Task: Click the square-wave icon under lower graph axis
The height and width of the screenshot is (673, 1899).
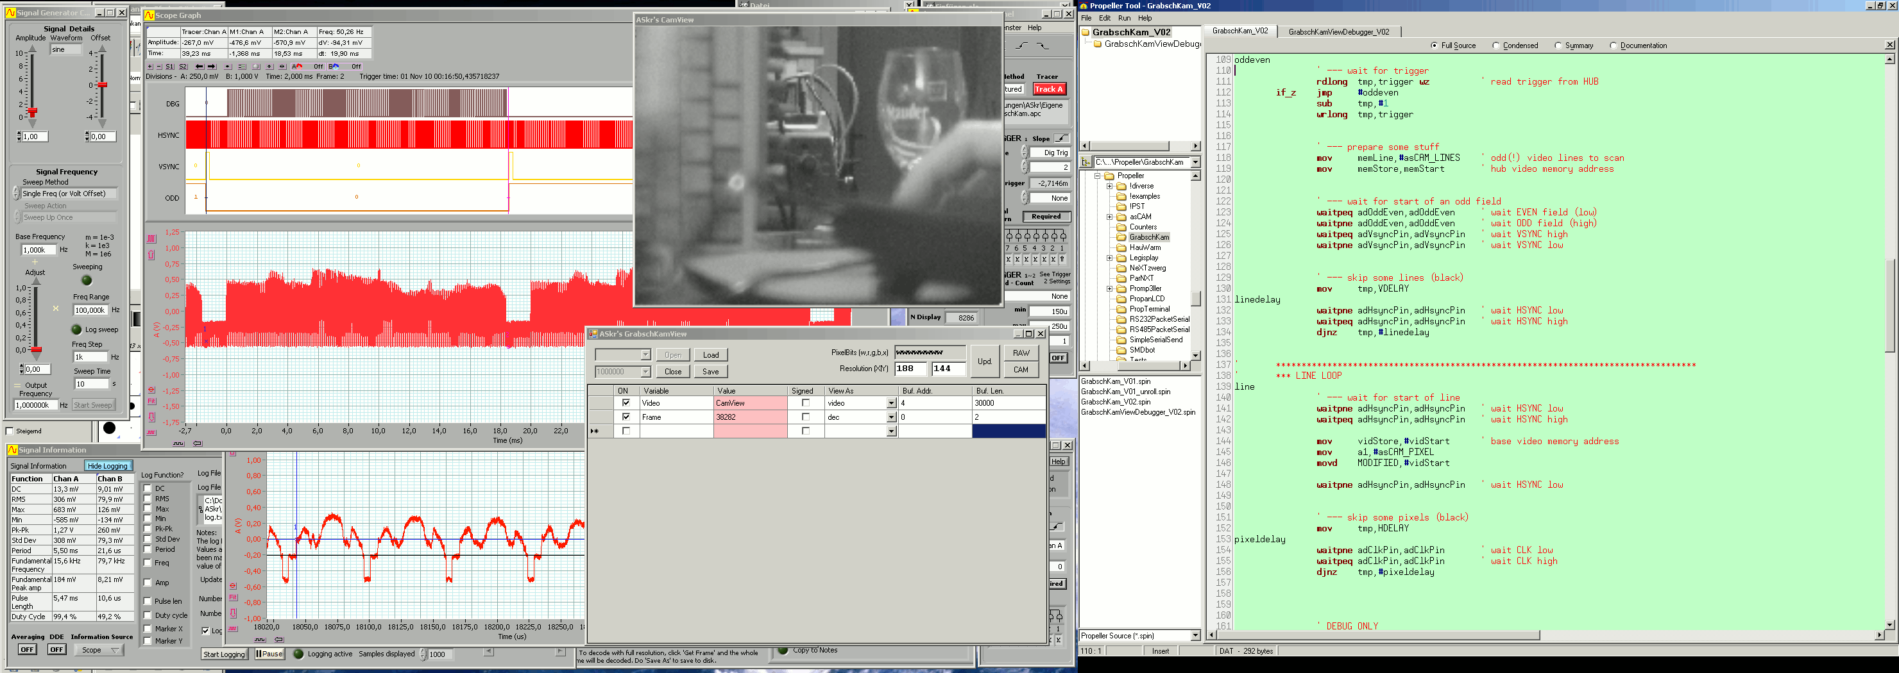Action: point(260,640)
